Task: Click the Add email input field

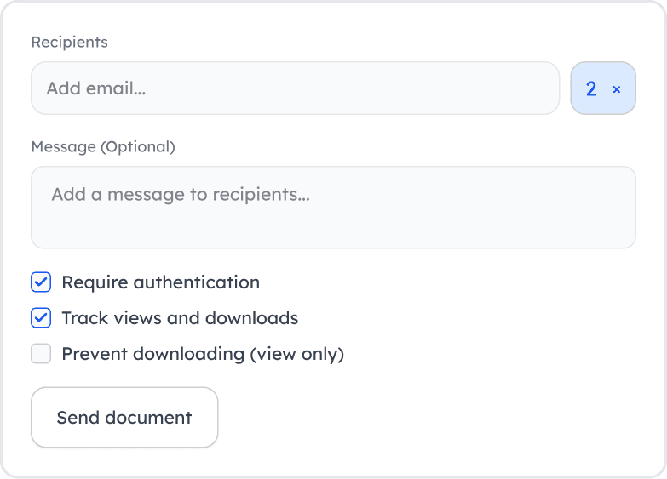Action: [x=295, y=88]
